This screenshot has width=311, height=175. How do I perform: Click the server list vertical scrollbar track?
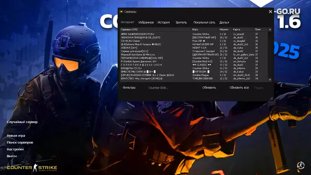click(270, 54)
